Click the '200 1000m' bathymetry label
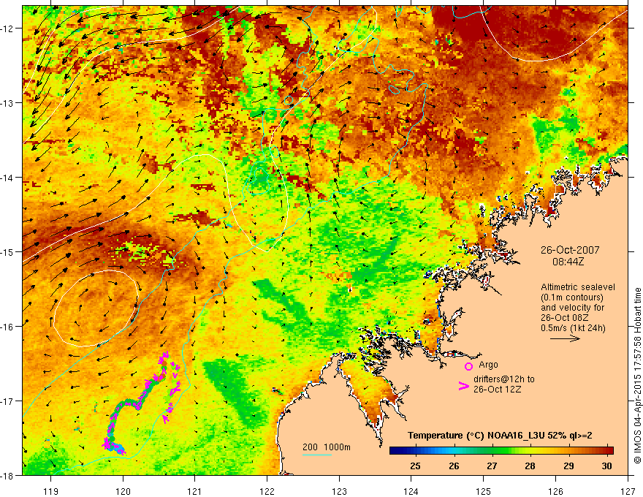The width and height of the screenshot is (643, 497). pyautogui.click(x=327, y=447)
